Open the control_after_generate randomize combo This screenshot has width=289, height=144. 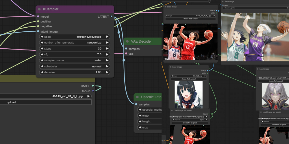[x=75, y=42]
